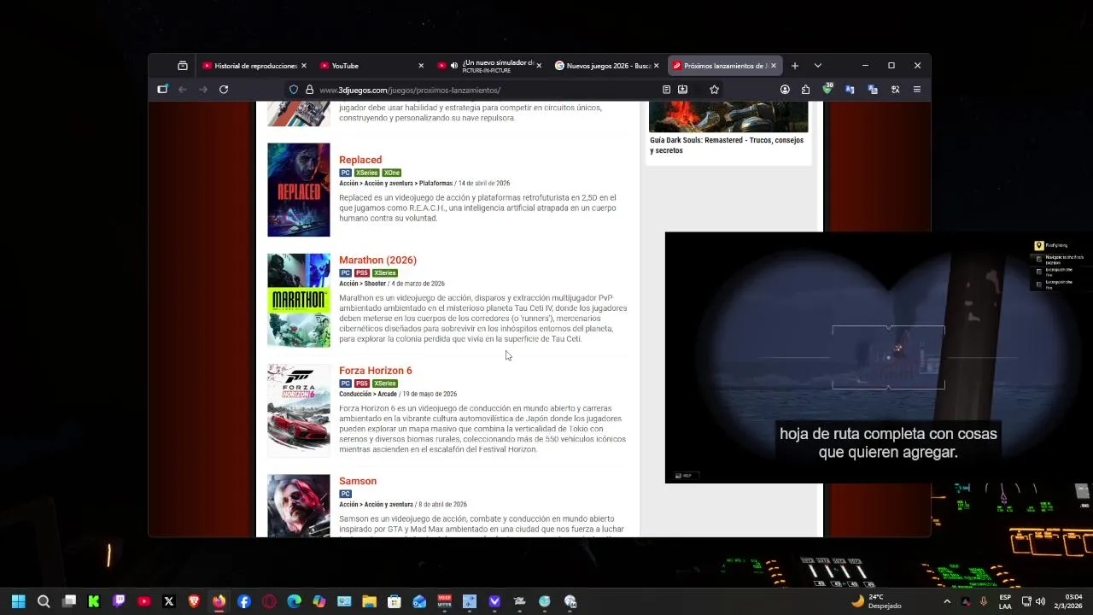This screenshot has height=615, width=1093.
Task: Click the PS5 tag under Marathon
Action: click(362, 273)
